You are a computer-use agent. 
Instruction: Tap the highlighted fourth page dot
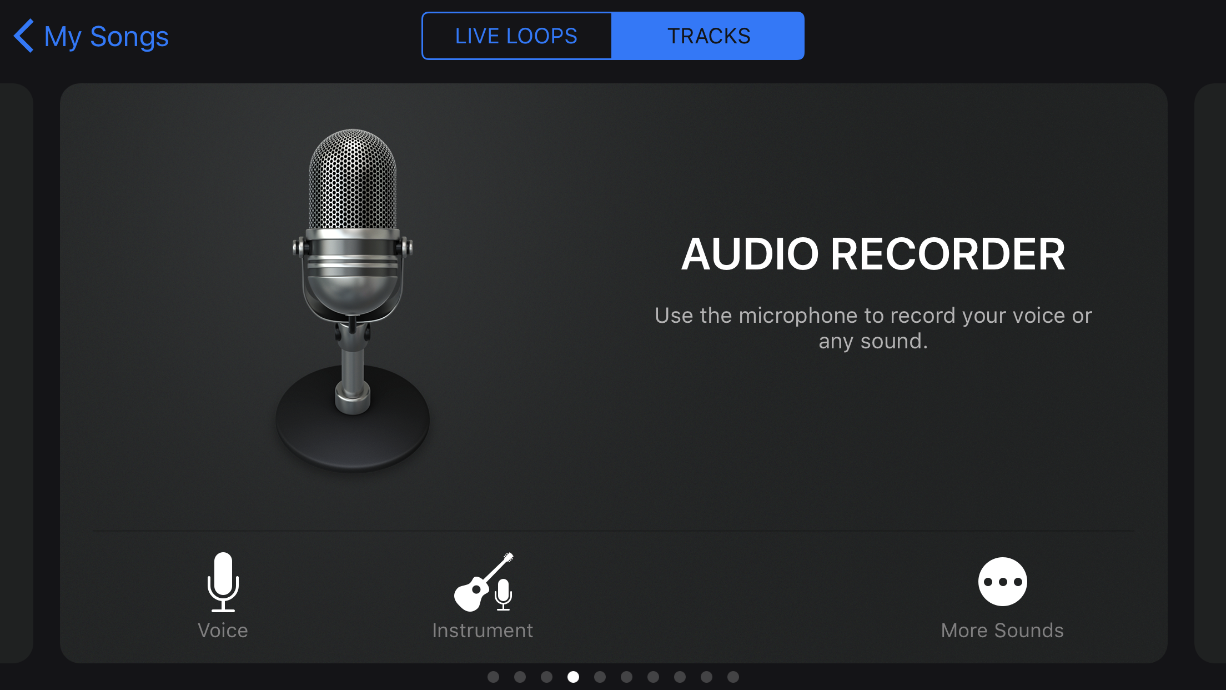click(x=573, y=677)
